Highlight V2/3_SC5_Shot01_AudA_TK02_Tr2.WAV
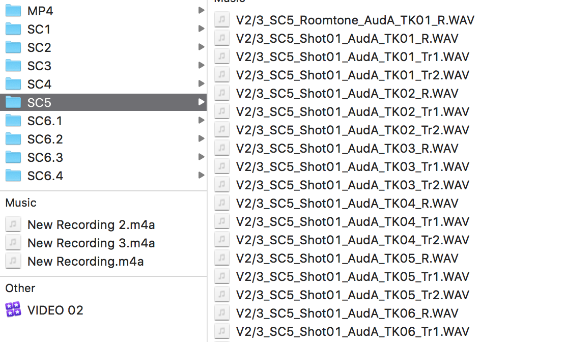This screenshot has height=342, width=565. 352,130
